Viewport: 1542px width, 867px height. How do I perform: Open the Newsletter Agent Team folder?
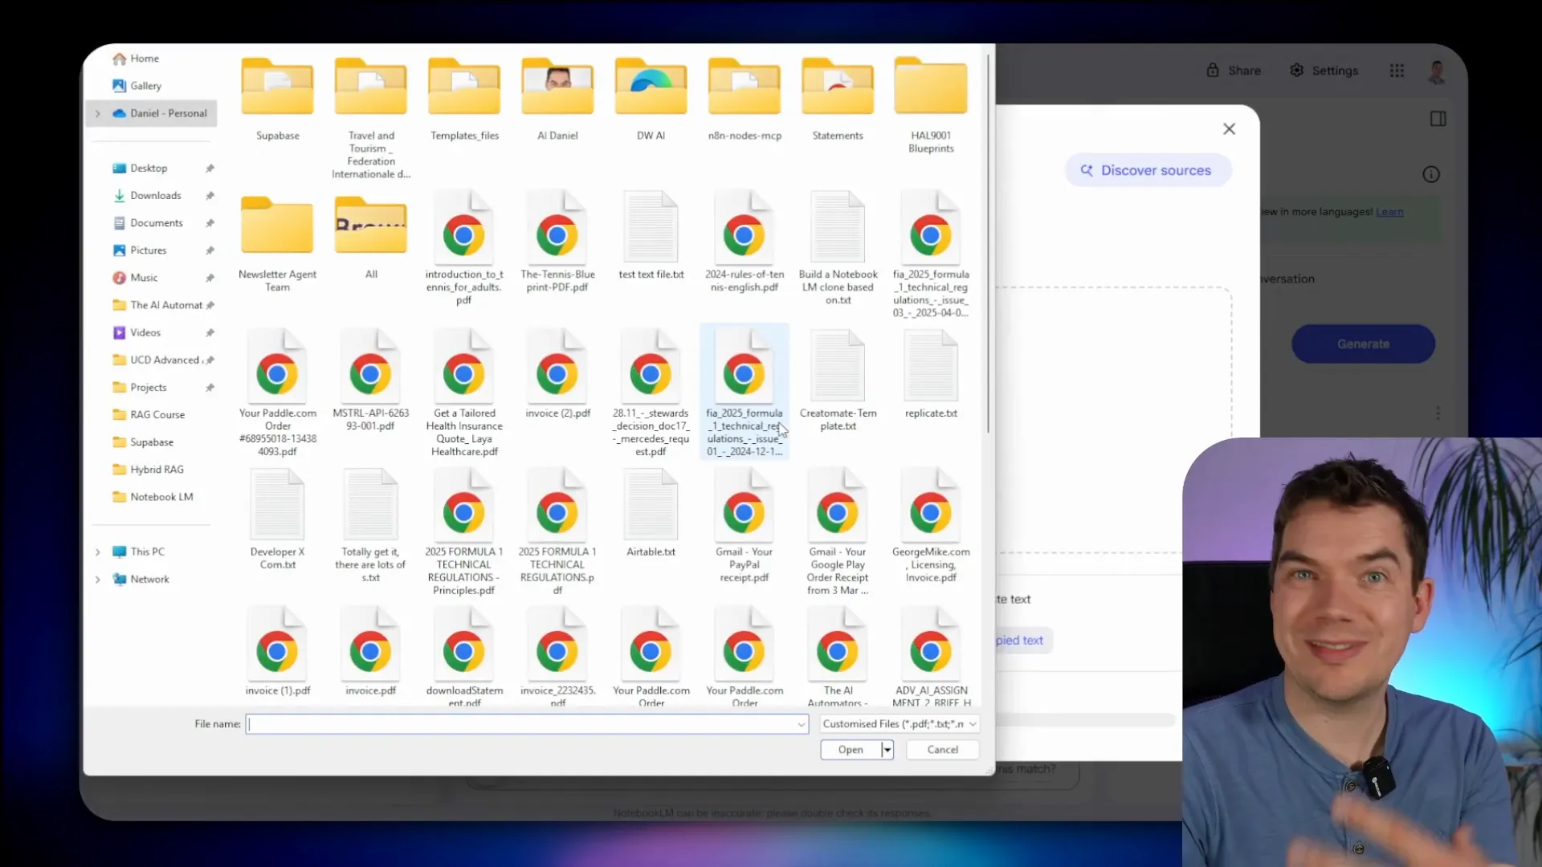(x=277, y=243)
